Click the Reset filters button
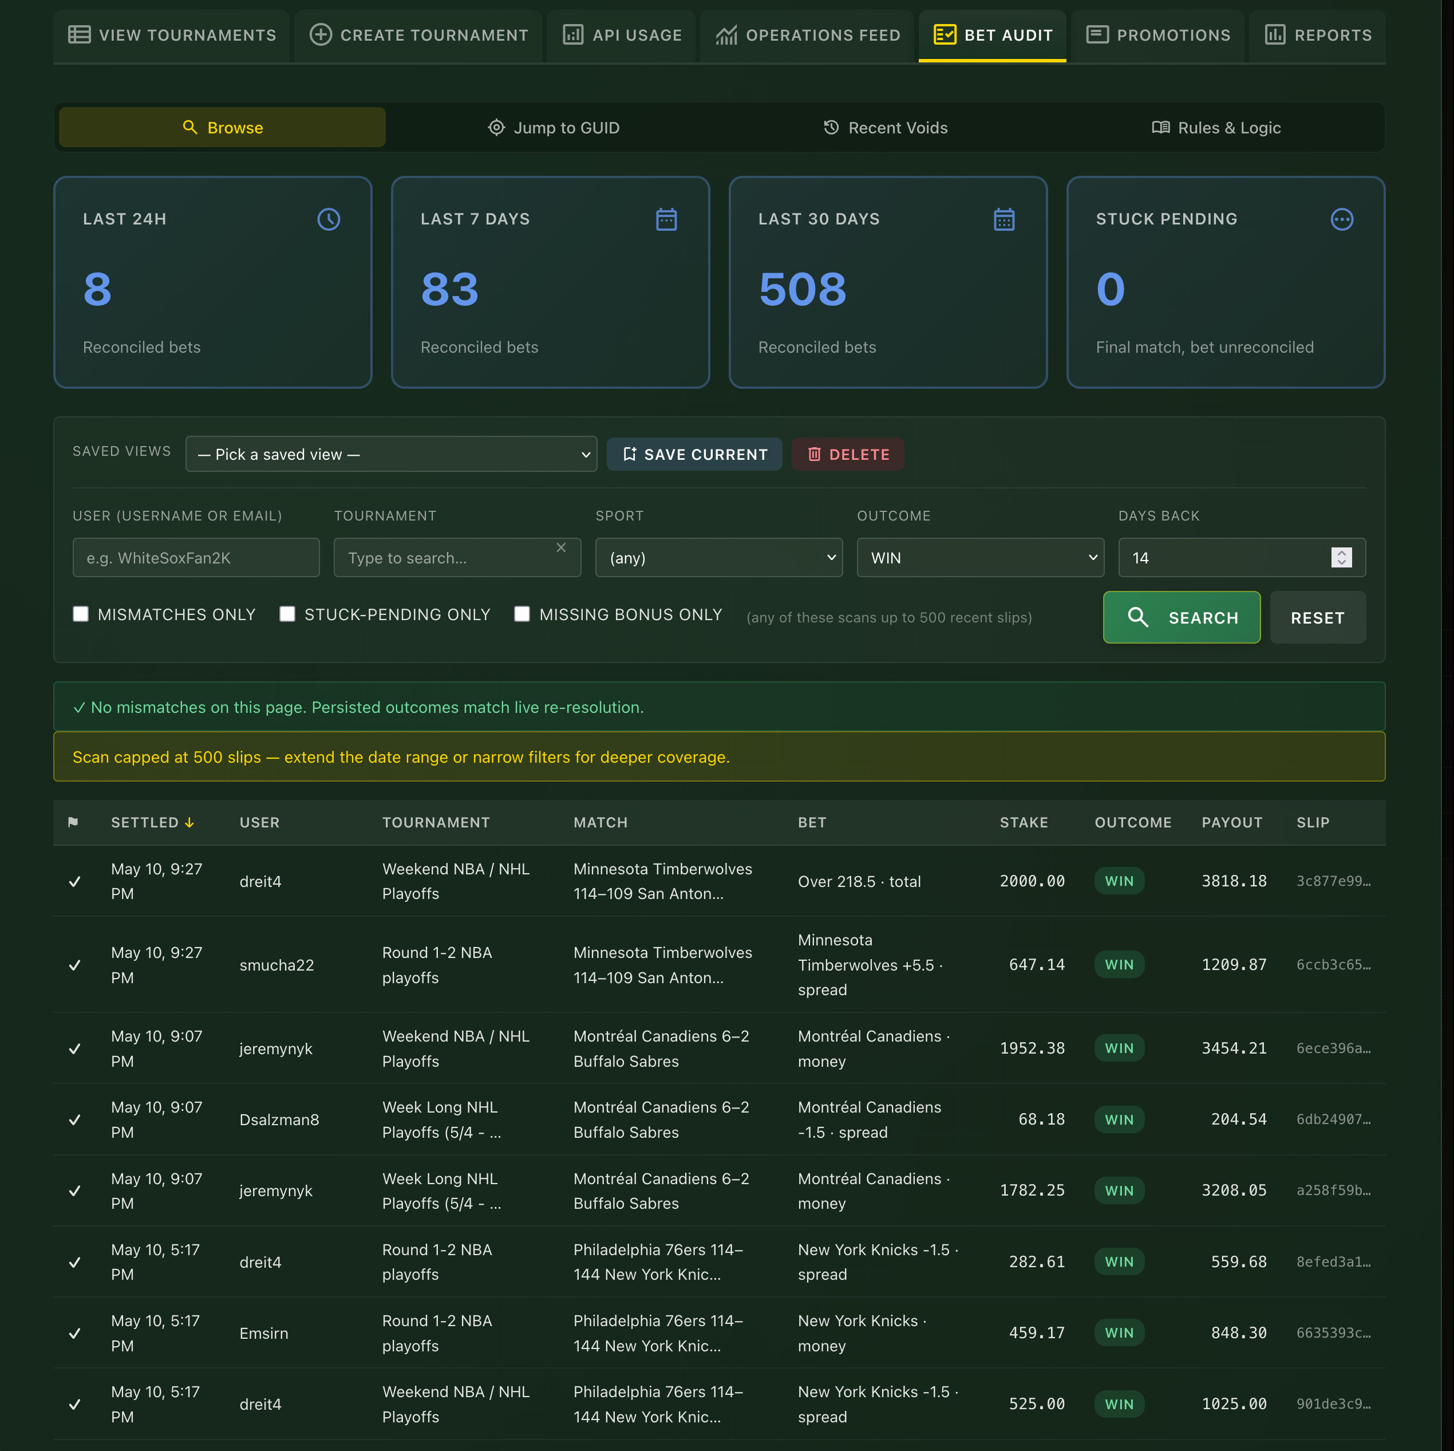The width and height of the screenshot is (1454, 1451). (1317, 617)
